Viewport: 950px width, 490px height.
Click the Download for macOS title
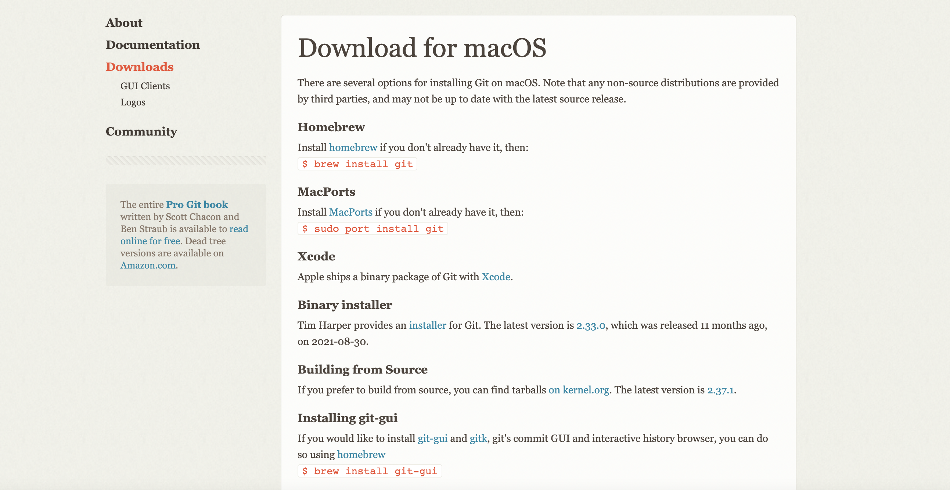(x=422, y=48)
